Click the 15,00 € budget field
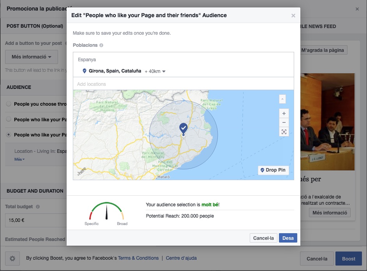 [36, 220]
